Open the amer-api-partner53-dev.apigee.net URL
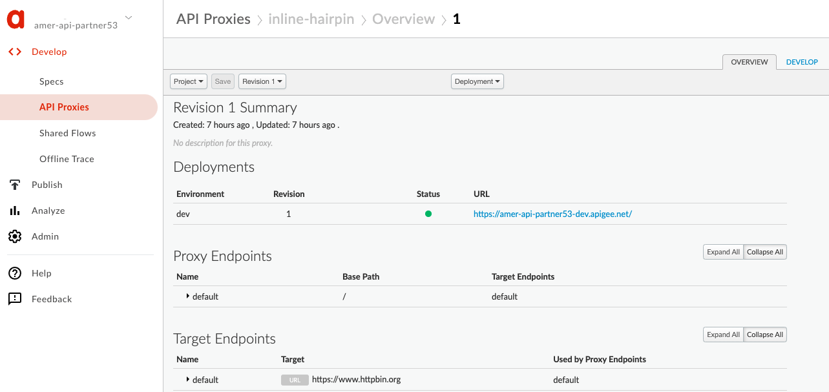Image resolution: width=829 pixels, height=392 pixels. (552, 214)
